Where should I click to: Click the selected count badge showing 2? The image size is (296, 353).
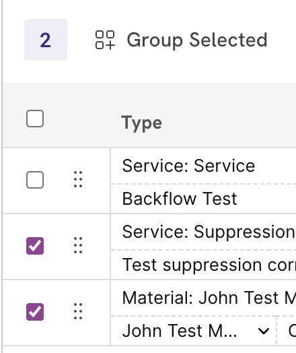click(x=46, y=40)
